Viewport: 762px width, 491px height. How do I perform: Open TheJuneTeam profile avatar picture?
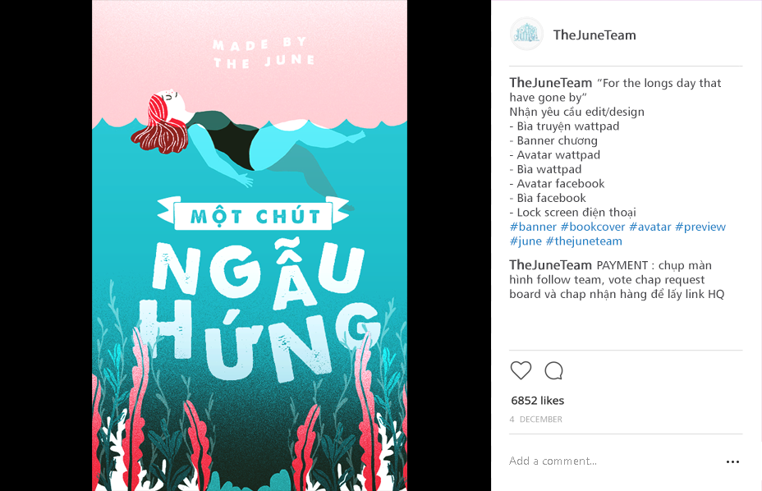pyautogui.click(x=526, y=34)
